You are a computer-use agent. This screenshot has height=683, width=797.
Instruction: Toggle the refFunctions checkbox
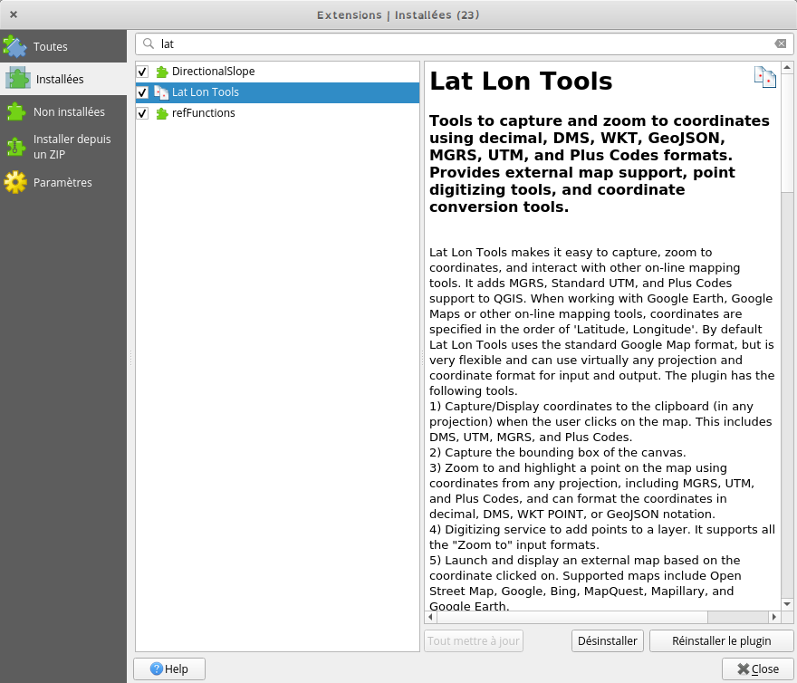[x=141, y=112]
